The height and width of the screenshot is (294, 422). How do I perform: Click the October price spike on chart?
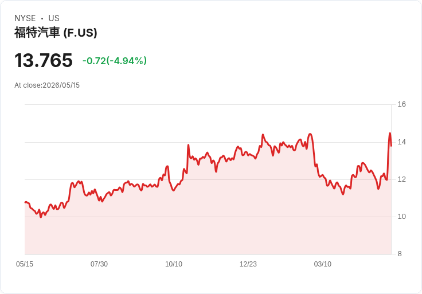(189, 145)
